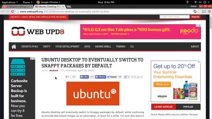This screenshot has height=119, width=212.
Task: Open author Andrew link
Action: [54, 70]
